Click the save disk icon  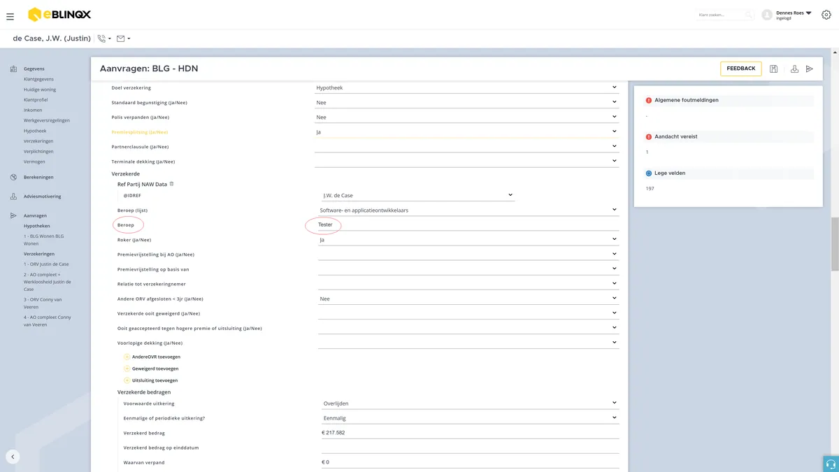tap(774, 69)
